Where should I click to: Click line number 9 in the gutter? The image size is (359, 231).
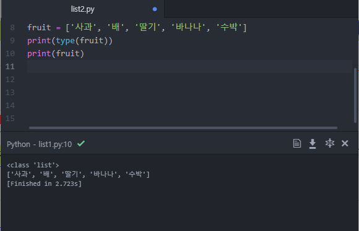(12, 41)
